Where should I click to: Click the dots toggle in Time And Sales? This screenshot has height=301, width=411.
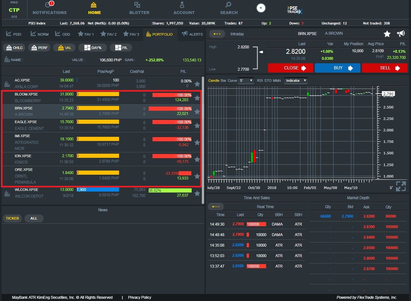(216, 207)
